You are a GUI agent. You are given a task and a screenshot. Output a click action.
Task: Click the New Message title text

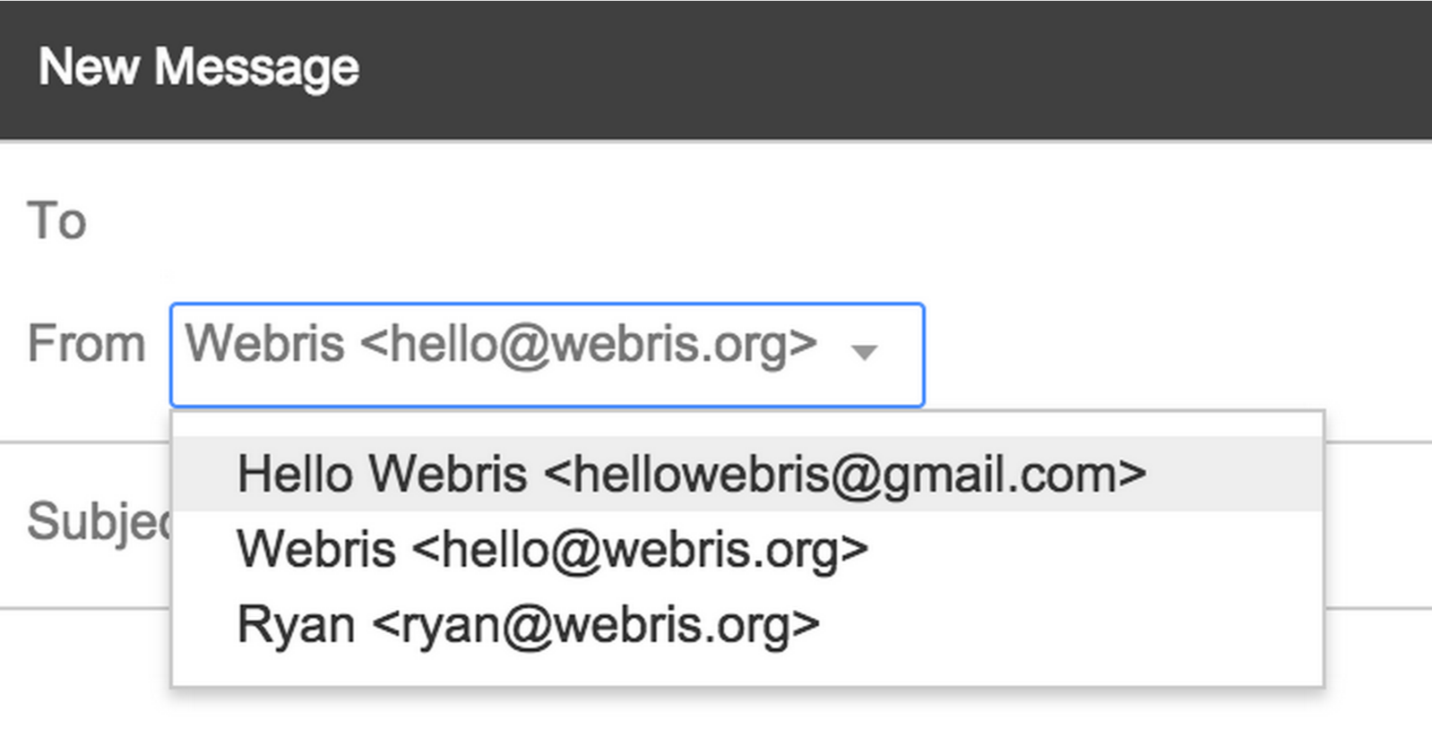pyautogui.click(x=199, y=68)
